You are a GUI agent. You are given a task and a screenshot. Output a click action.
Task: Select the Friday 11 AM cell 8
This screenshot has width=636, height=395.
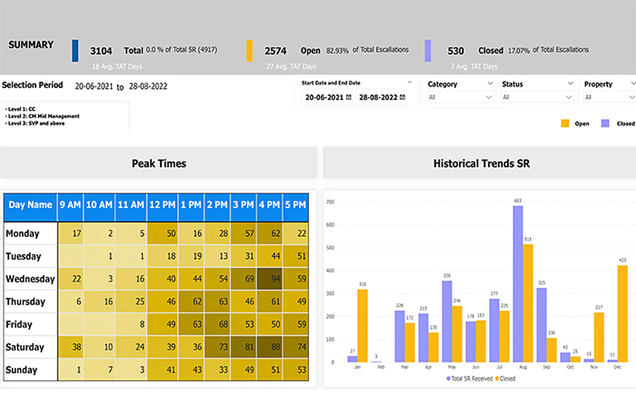click(131, 324)
